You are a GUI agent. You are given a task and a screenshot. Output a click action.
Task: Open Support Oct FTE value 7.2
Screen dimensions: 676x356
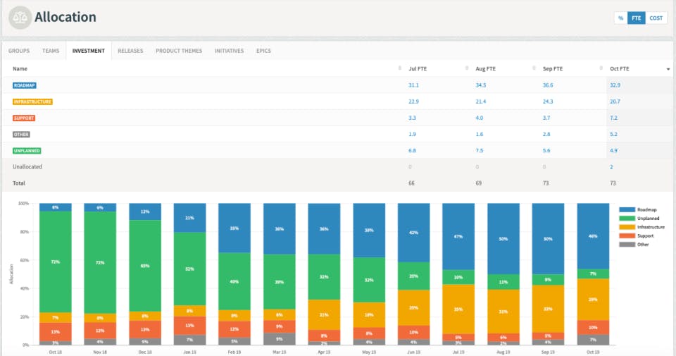coord(613,118)
